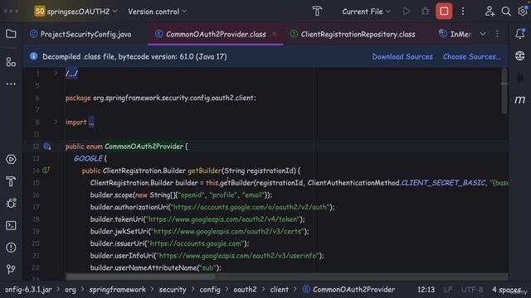Click the 12:13 caret position indicator
The width and height of the screenshot is (531, 298).
pos(426,290)
